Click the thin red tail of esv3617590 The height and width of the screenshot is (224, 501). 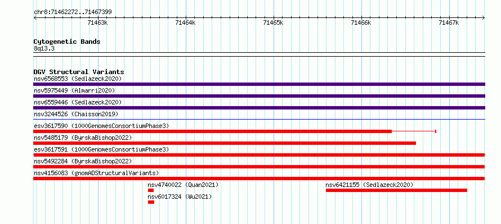(414, 131)
